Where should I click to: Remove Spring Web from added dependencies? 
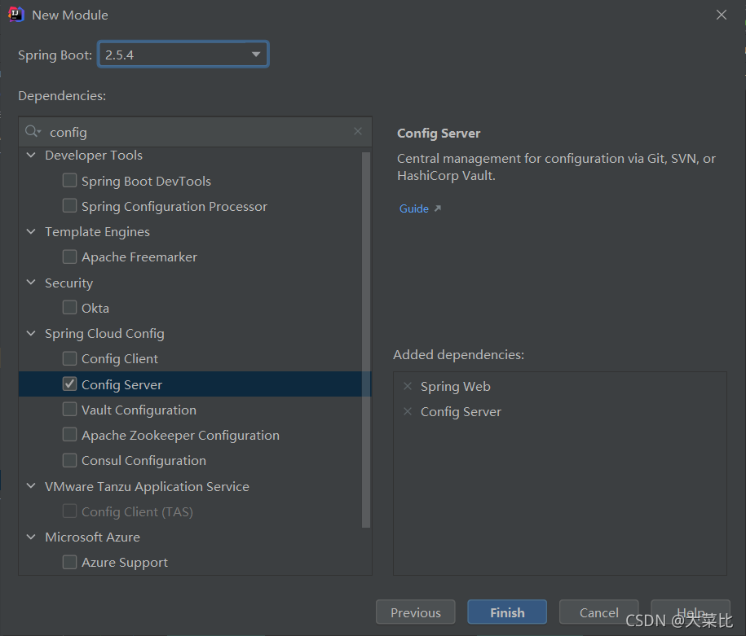pyautogui.click(x=408, y=386)
